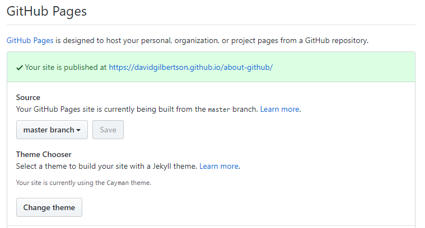Click the 'Select a theme to build' description

click(106, 167)
